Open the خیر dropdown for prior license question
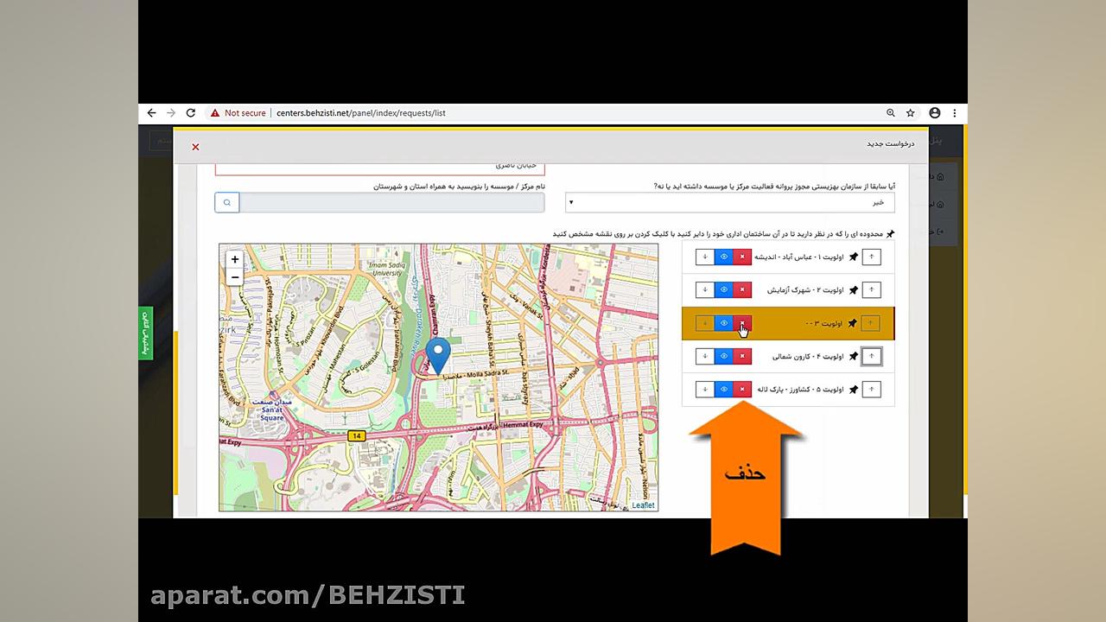This screenshot has height=622, width=1106. click(730, 202)
